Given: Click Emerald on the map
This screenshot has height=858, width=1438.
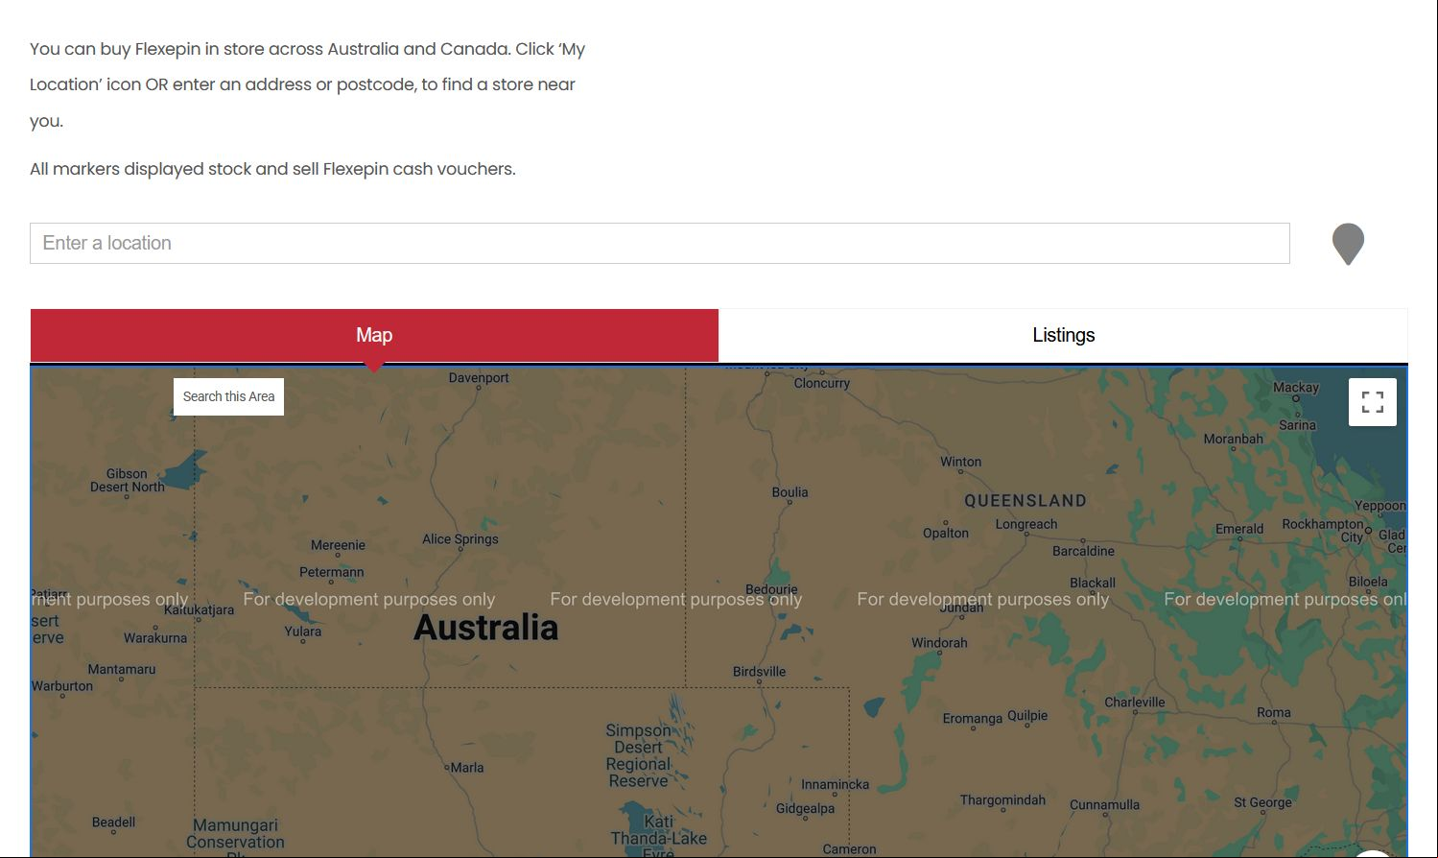Looking at the screenshot, I should click(1239, 529).
